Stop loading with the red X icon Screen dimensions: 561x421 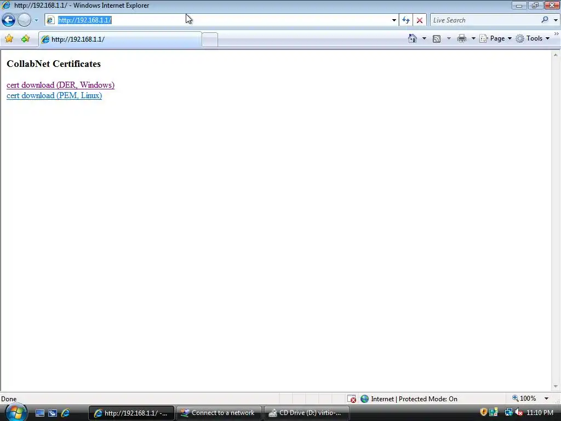[x=420, y=20]
